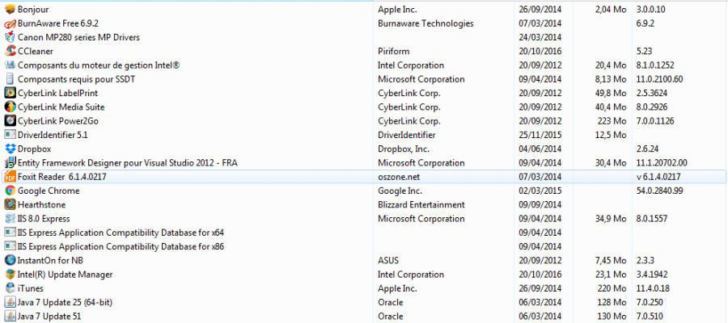Click version 11.0.2100.60
Viewport: 728px width, 323px height.
point(660,79)
